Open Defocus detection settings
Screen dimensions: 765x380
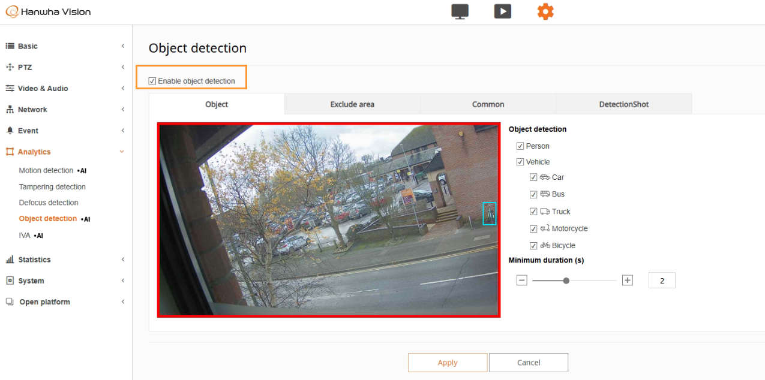point(49,203)
